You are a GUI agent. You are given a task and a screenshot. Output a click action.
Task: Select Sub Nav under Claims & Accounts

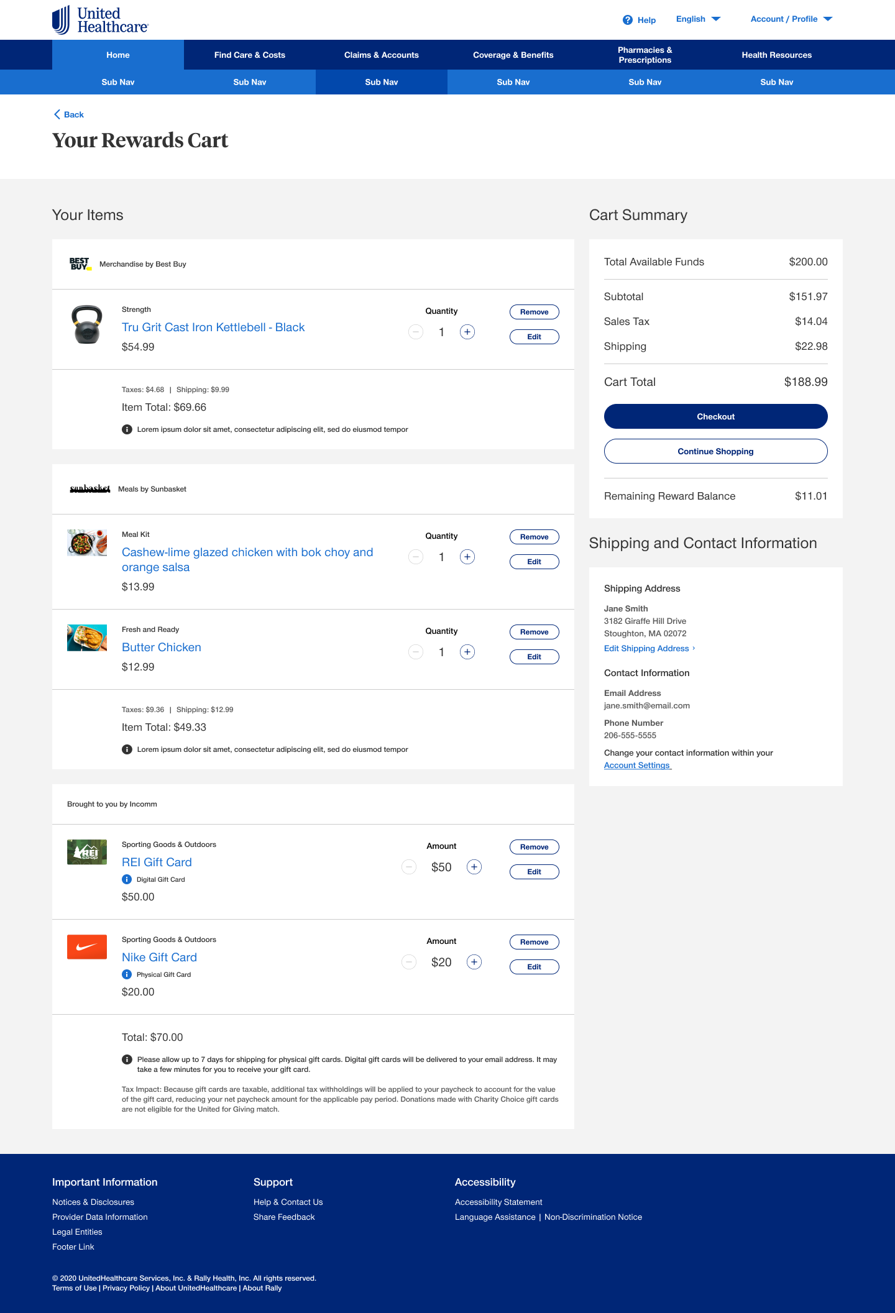(382, 82)
